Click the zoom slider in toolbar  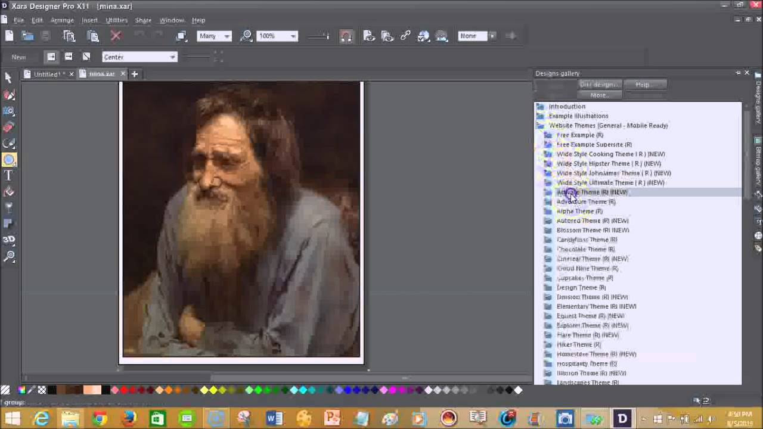[x=318, y=36]
